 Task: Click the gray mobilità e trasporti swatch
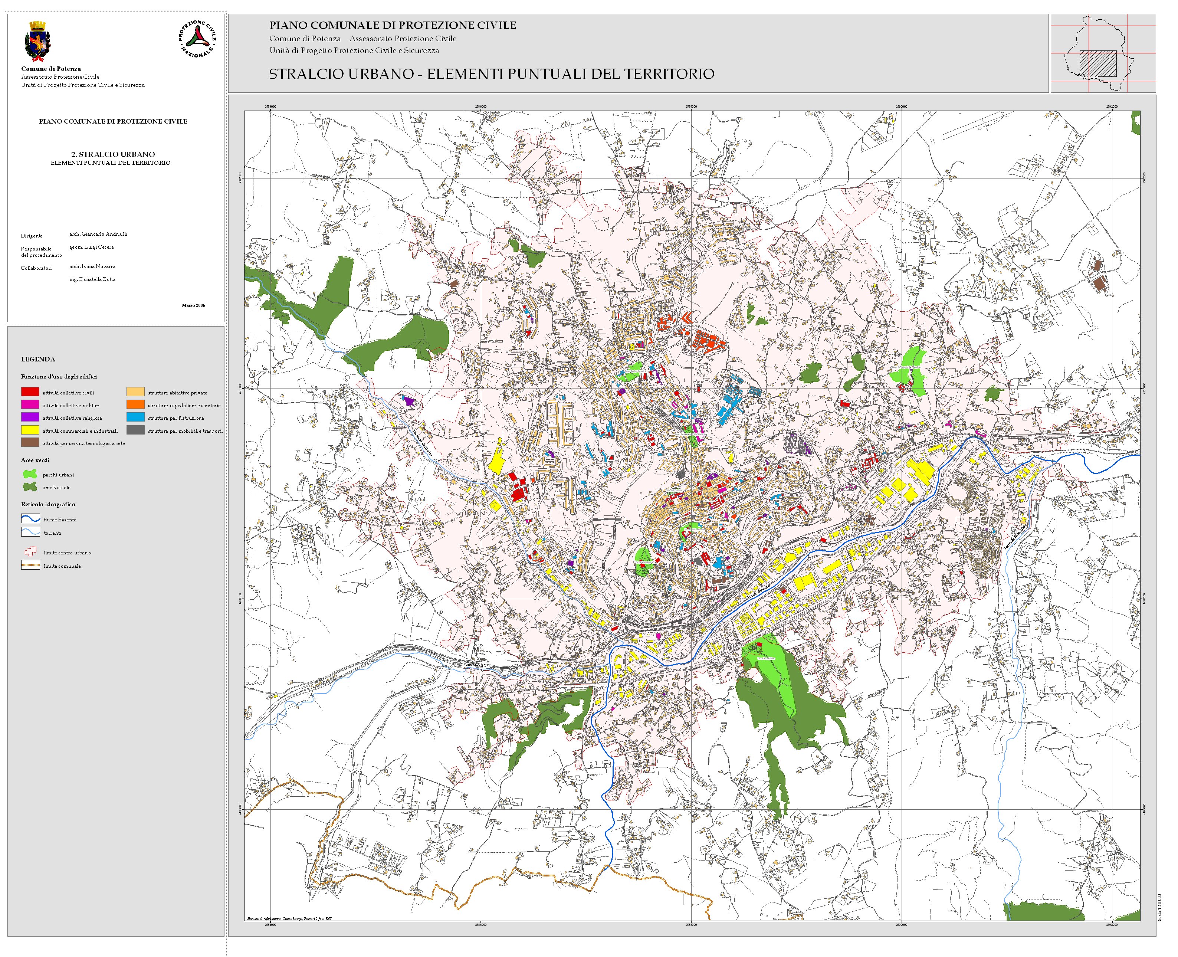[135, 430]
